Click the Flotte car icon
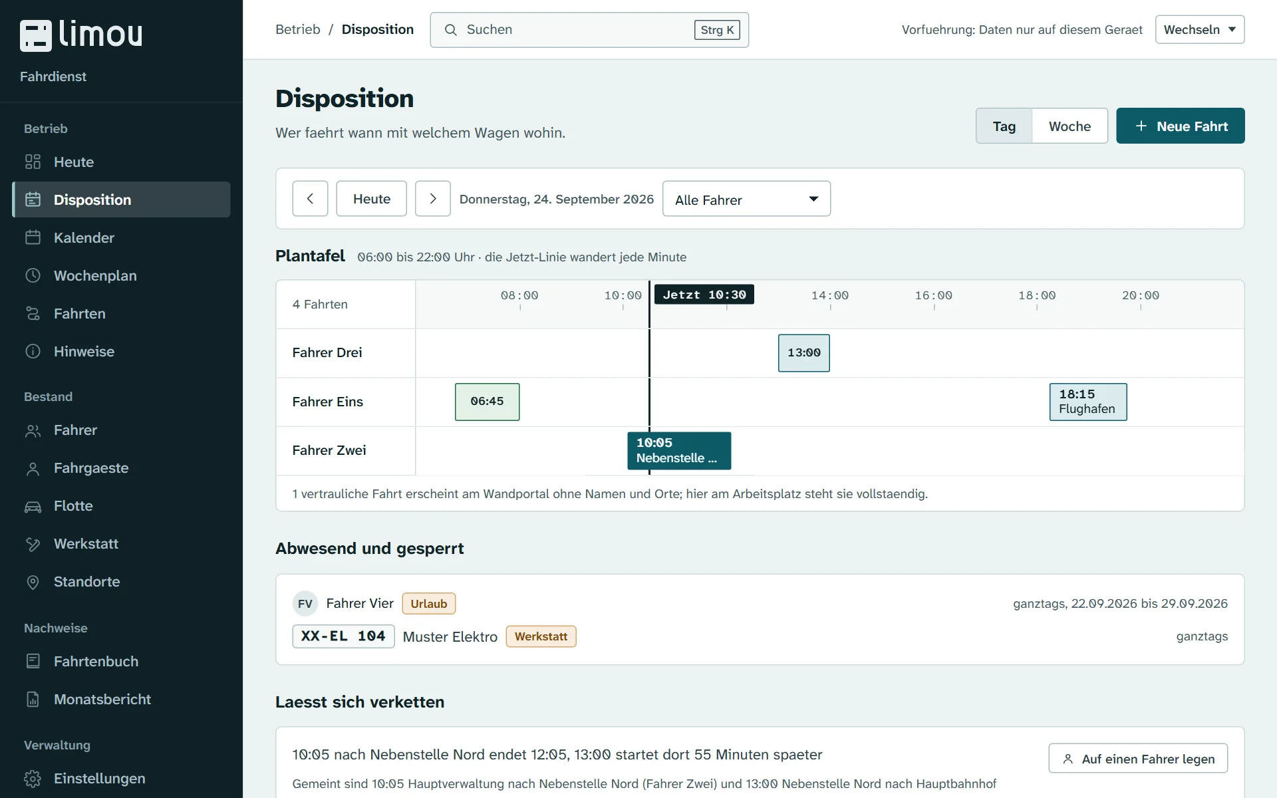Screen dimensions: 1277x798 (33, 506)
